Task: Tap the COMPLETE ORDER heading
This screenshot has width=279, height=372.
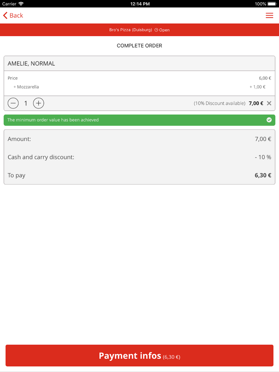Action: pyautogui.click(x=139, y=46)
